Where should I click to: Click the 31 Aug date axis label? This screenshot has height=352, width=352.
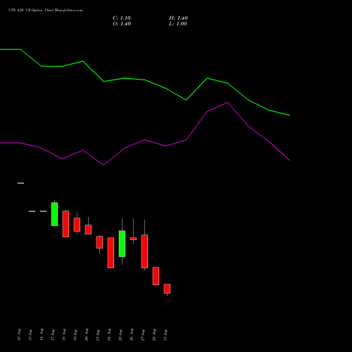[x=165, y=335]
